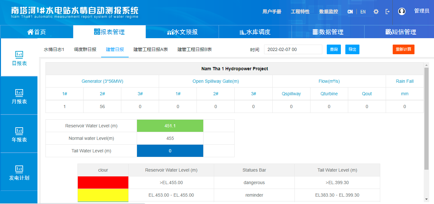
Task: Select the 建管日报 sub-tab
Action: tap(115, 49)
